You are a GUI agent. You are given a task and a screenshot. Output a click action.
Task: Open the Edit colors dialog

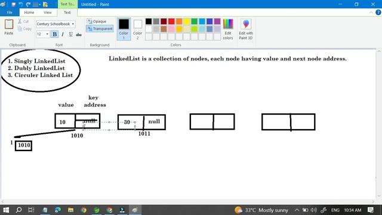click(228, 29)
